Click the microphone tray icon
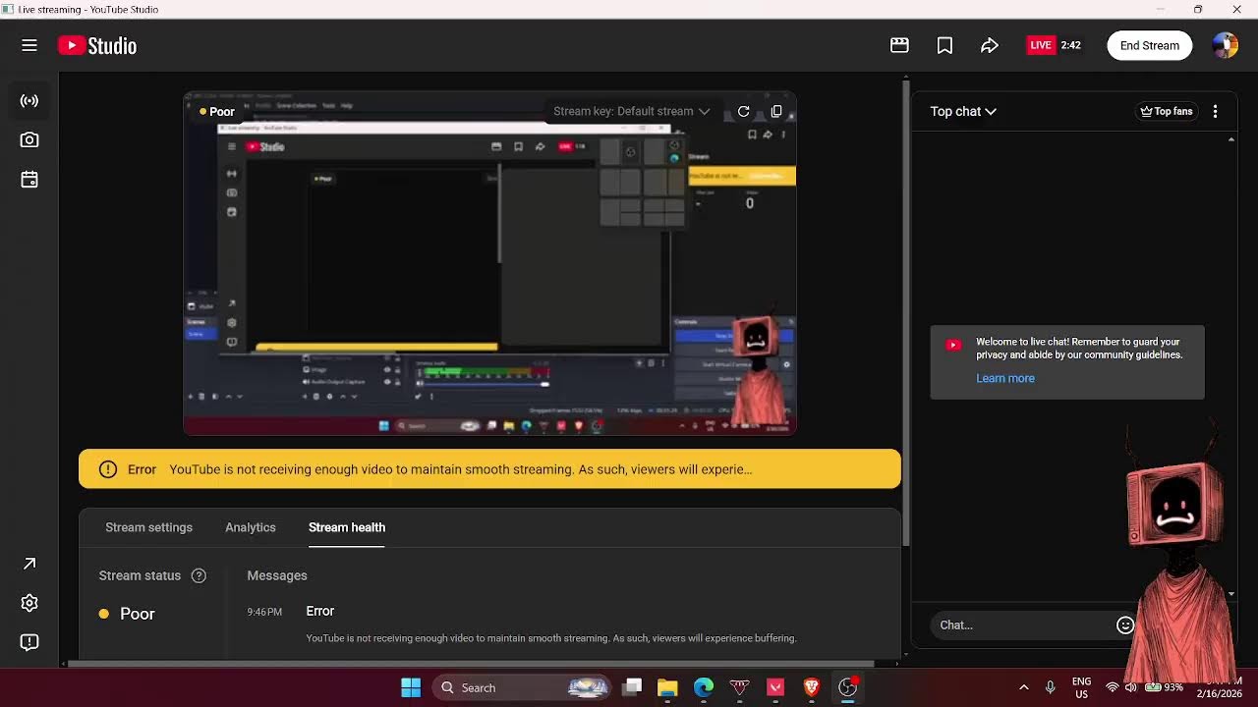 point(1051,687)
